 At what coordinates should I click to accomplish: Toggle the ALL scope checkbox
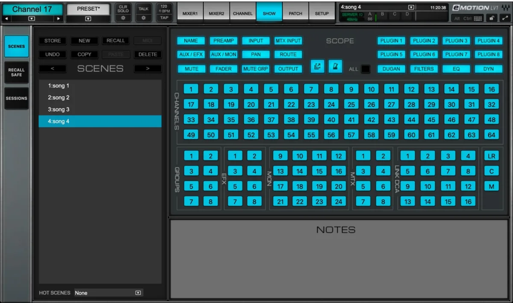(365, 69)
